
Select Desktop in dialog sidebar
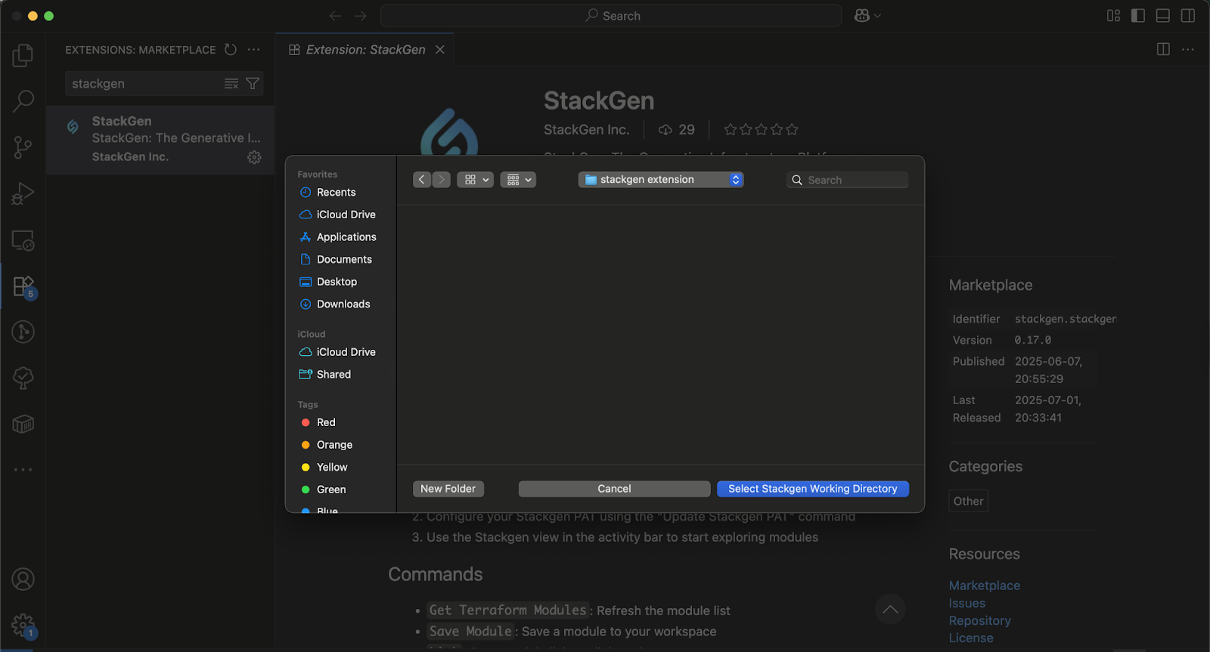328,282
